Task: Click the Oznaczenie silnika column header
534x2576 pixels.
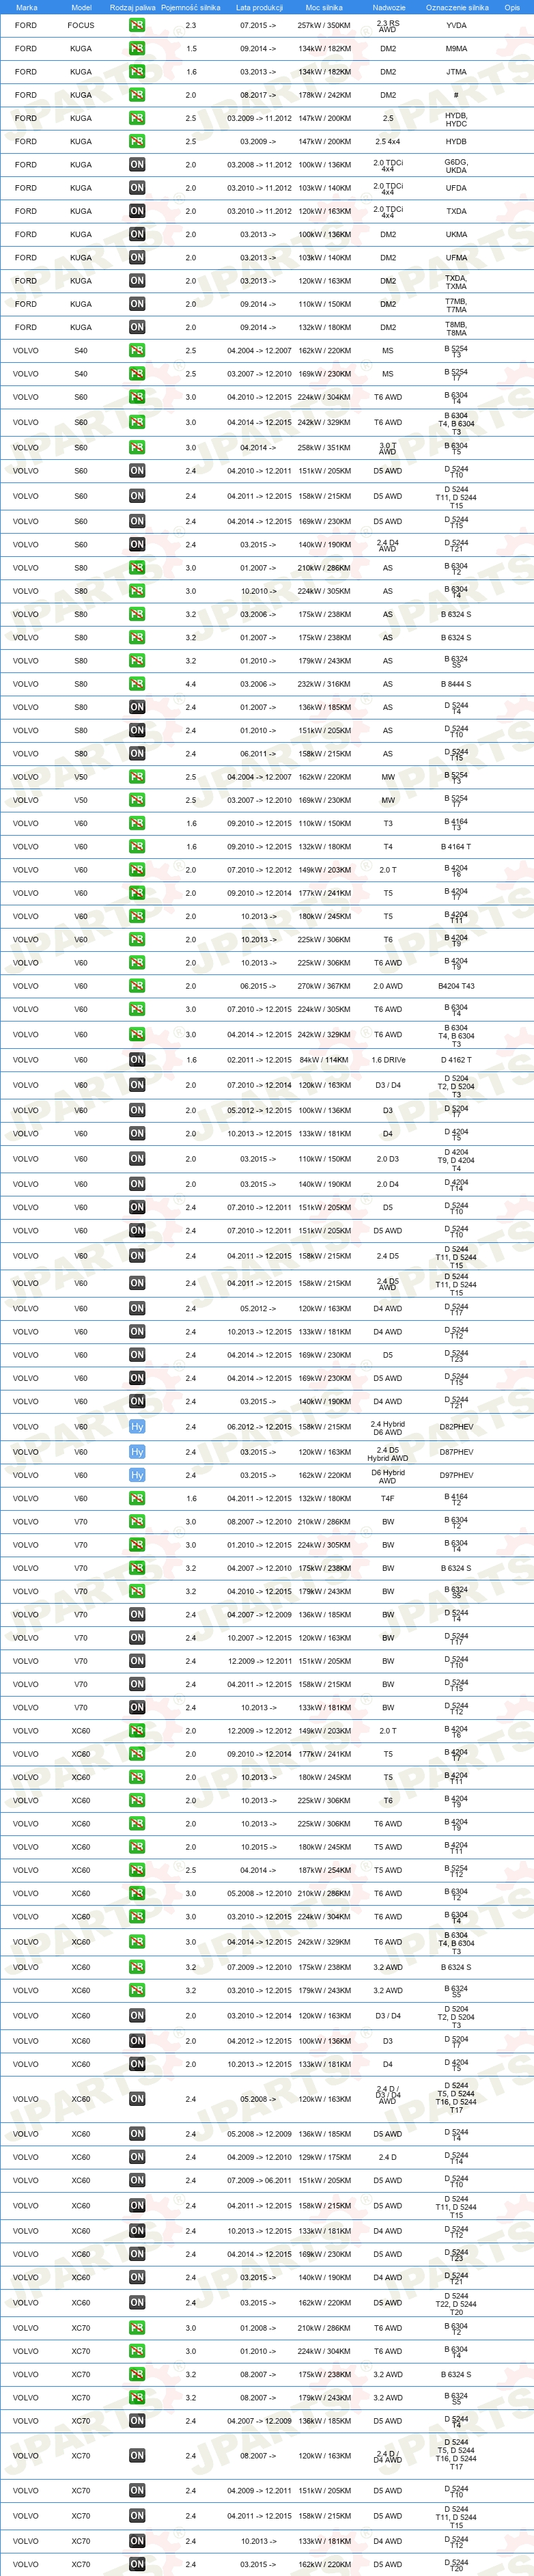Action: 457,7
